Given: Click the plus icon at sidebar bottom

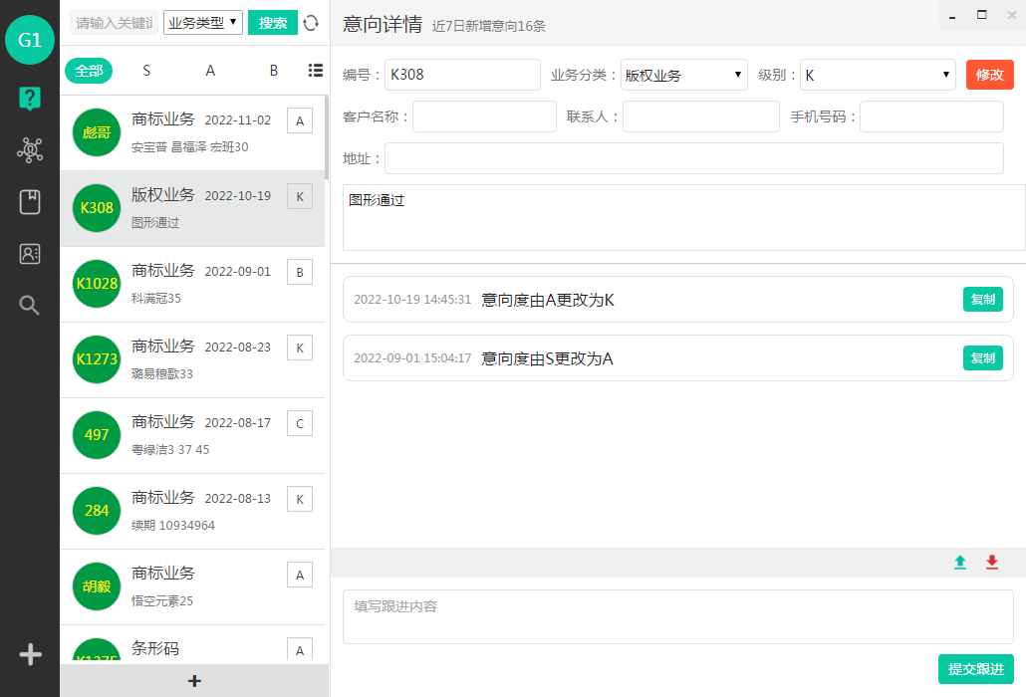Looking at the screenshot, I should coord(30,654).
